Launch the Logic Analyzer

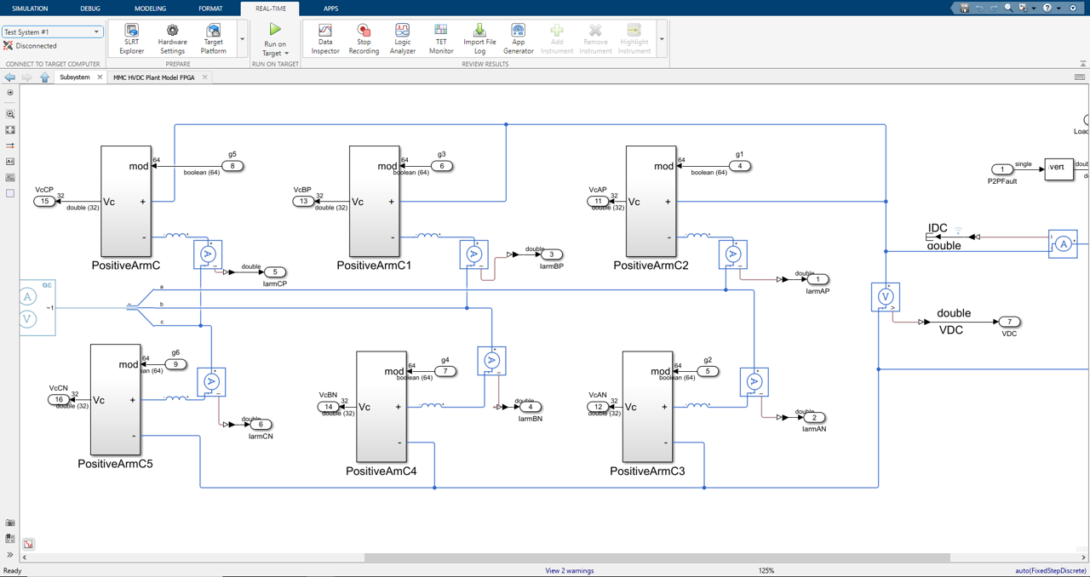(403, 40)
